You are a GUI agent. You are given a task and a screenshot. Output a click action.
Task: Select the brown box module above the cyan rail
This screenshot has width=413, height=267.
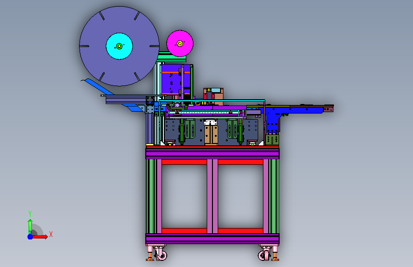tap(213, 96)
